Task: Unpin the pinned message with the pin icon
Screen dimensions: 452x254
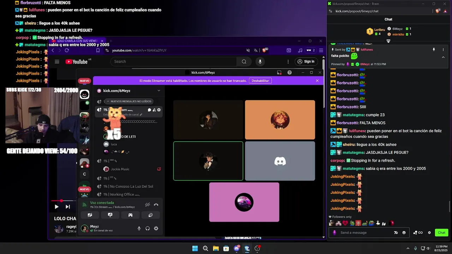Action: coord(434,50)
